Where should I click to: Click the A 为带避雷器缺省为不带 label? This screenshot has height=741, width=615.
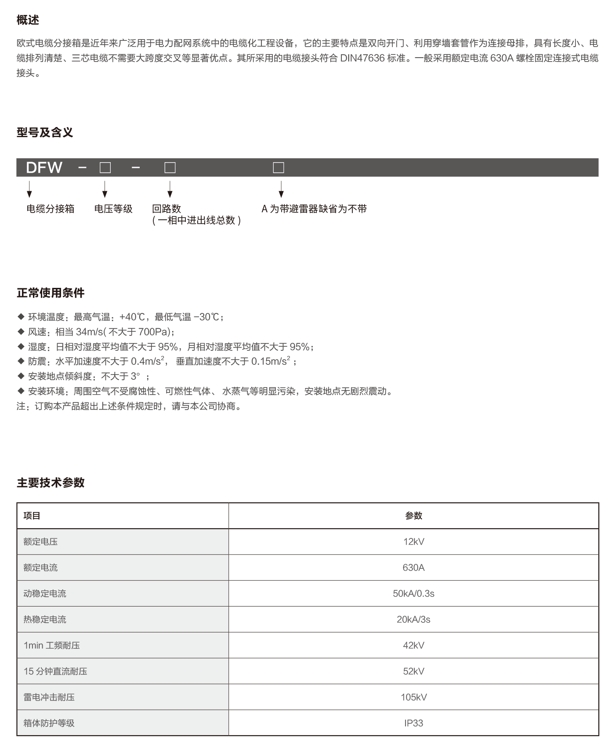(314, 209)
